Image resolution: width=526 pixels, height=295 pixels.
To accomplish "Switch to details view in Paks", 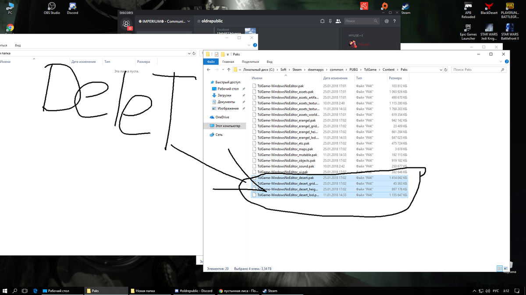I will click(500, 268).
